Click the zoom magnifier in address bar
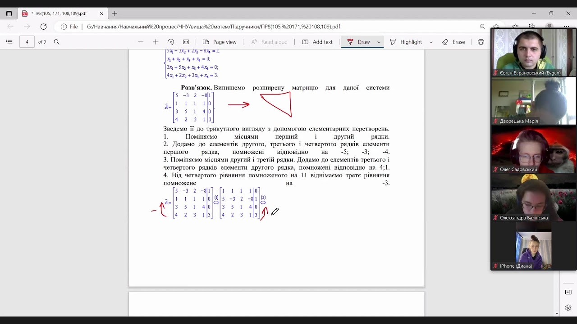The width and height of the screenshot is (577, 324). [483, 27]
